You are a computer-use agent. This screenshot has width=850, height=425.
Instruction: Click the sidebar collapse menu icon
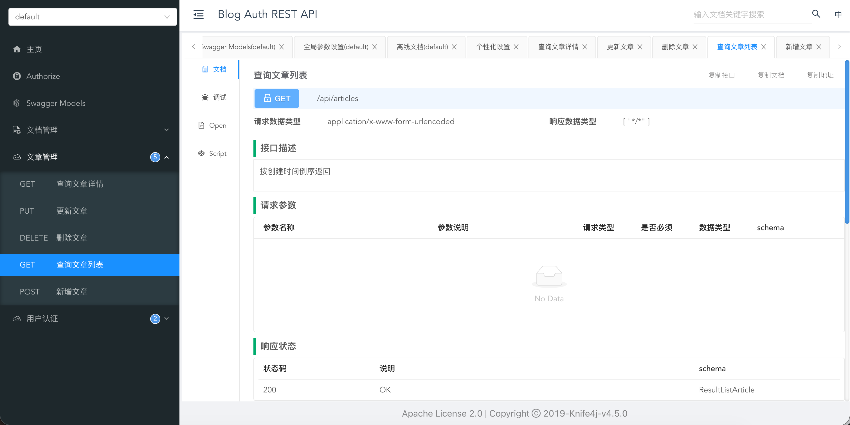[198, 15]
